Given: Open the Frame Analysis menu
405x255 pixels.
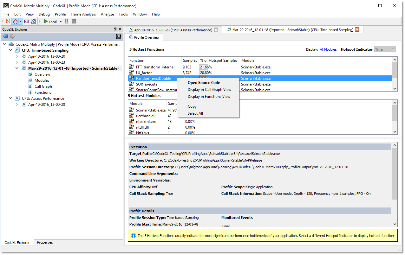Looking at the screenshot, I should (83, 14).
